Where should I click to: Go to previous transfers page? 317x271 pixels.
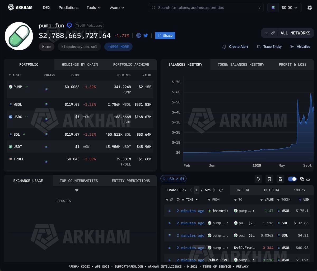(191, 190)
